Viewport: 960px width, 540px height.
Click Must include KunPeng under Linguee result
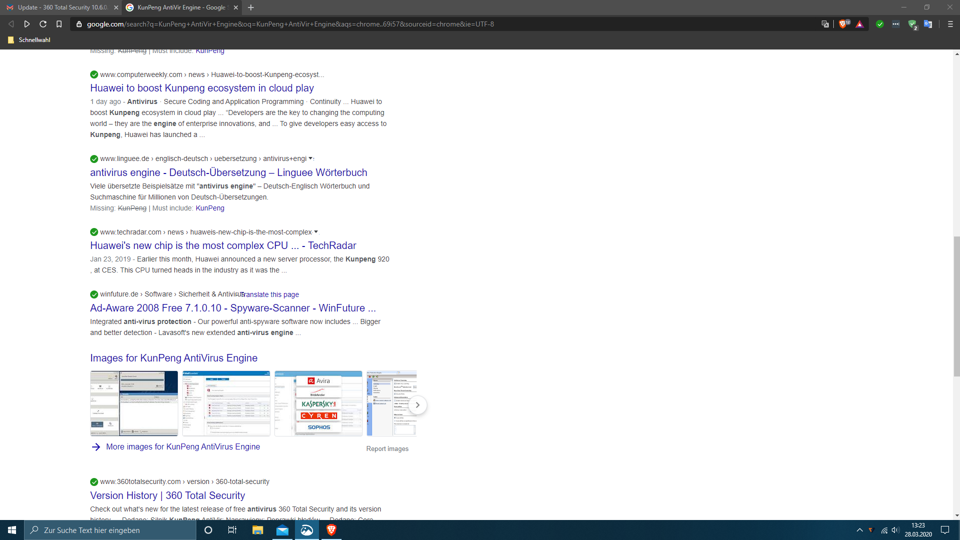[x=210, y=208]
